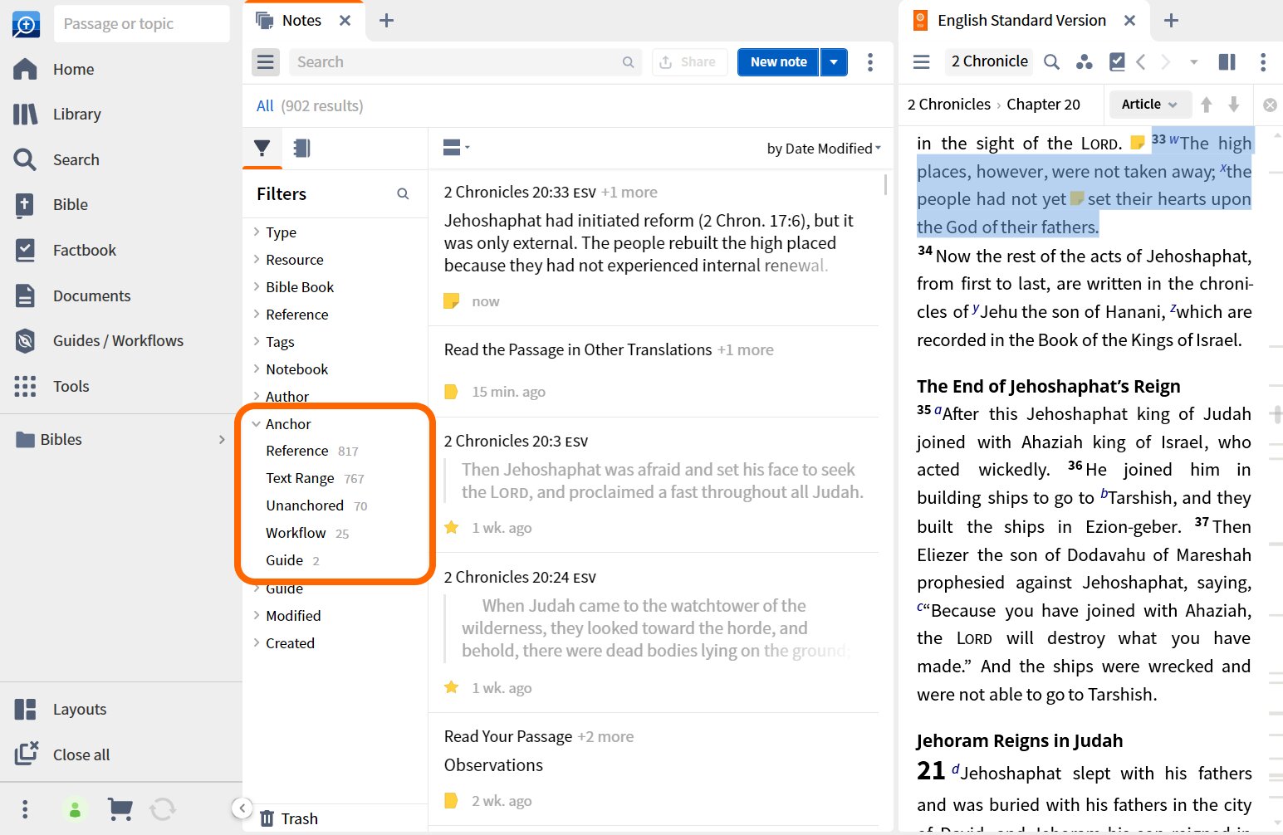The height and width of the screenshot is (835, 1283).
Task: Open the shopping cart icon
Action: coord(120,808)
